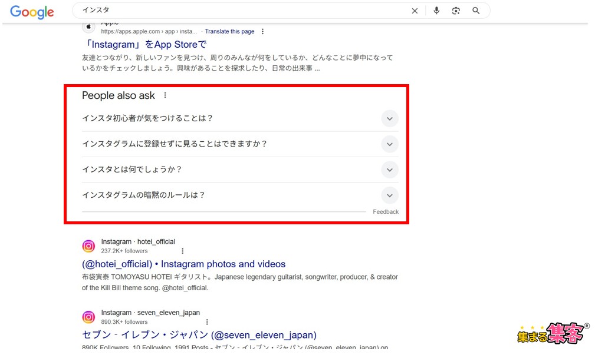Click the Instagram icon beside hotei_official
The height and width of the screenshot is (355, 595).
[x=88, y=246]
